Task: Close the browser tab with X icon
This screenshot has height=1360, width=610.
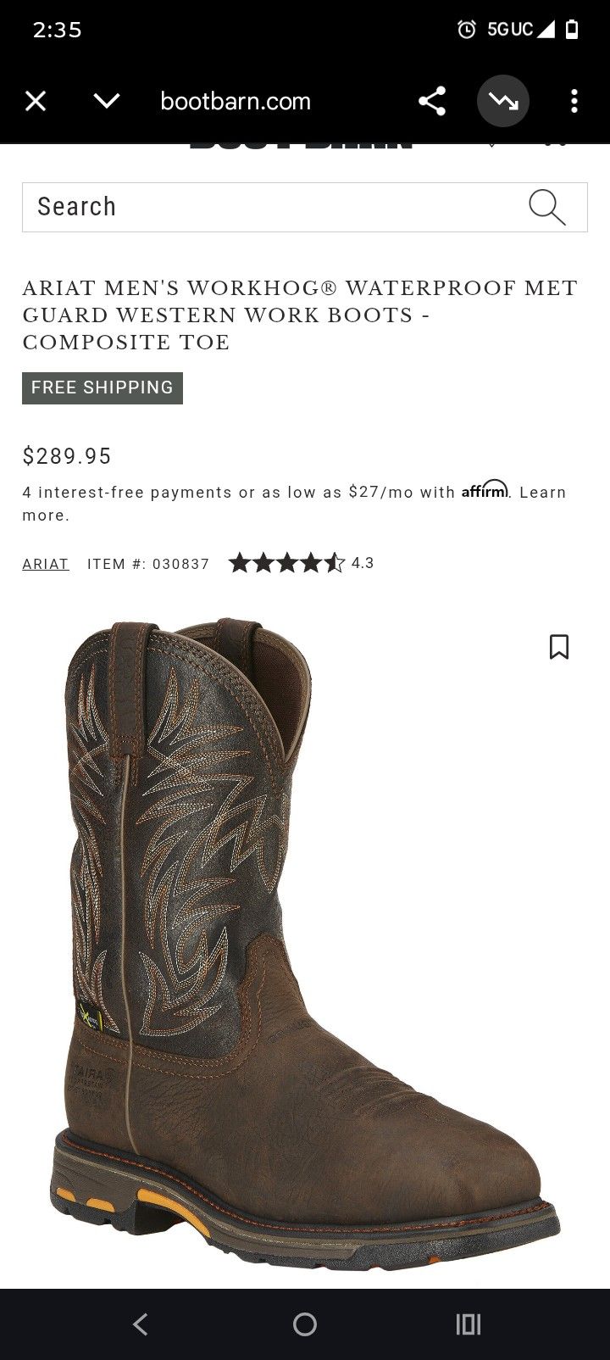Action: 36,102
